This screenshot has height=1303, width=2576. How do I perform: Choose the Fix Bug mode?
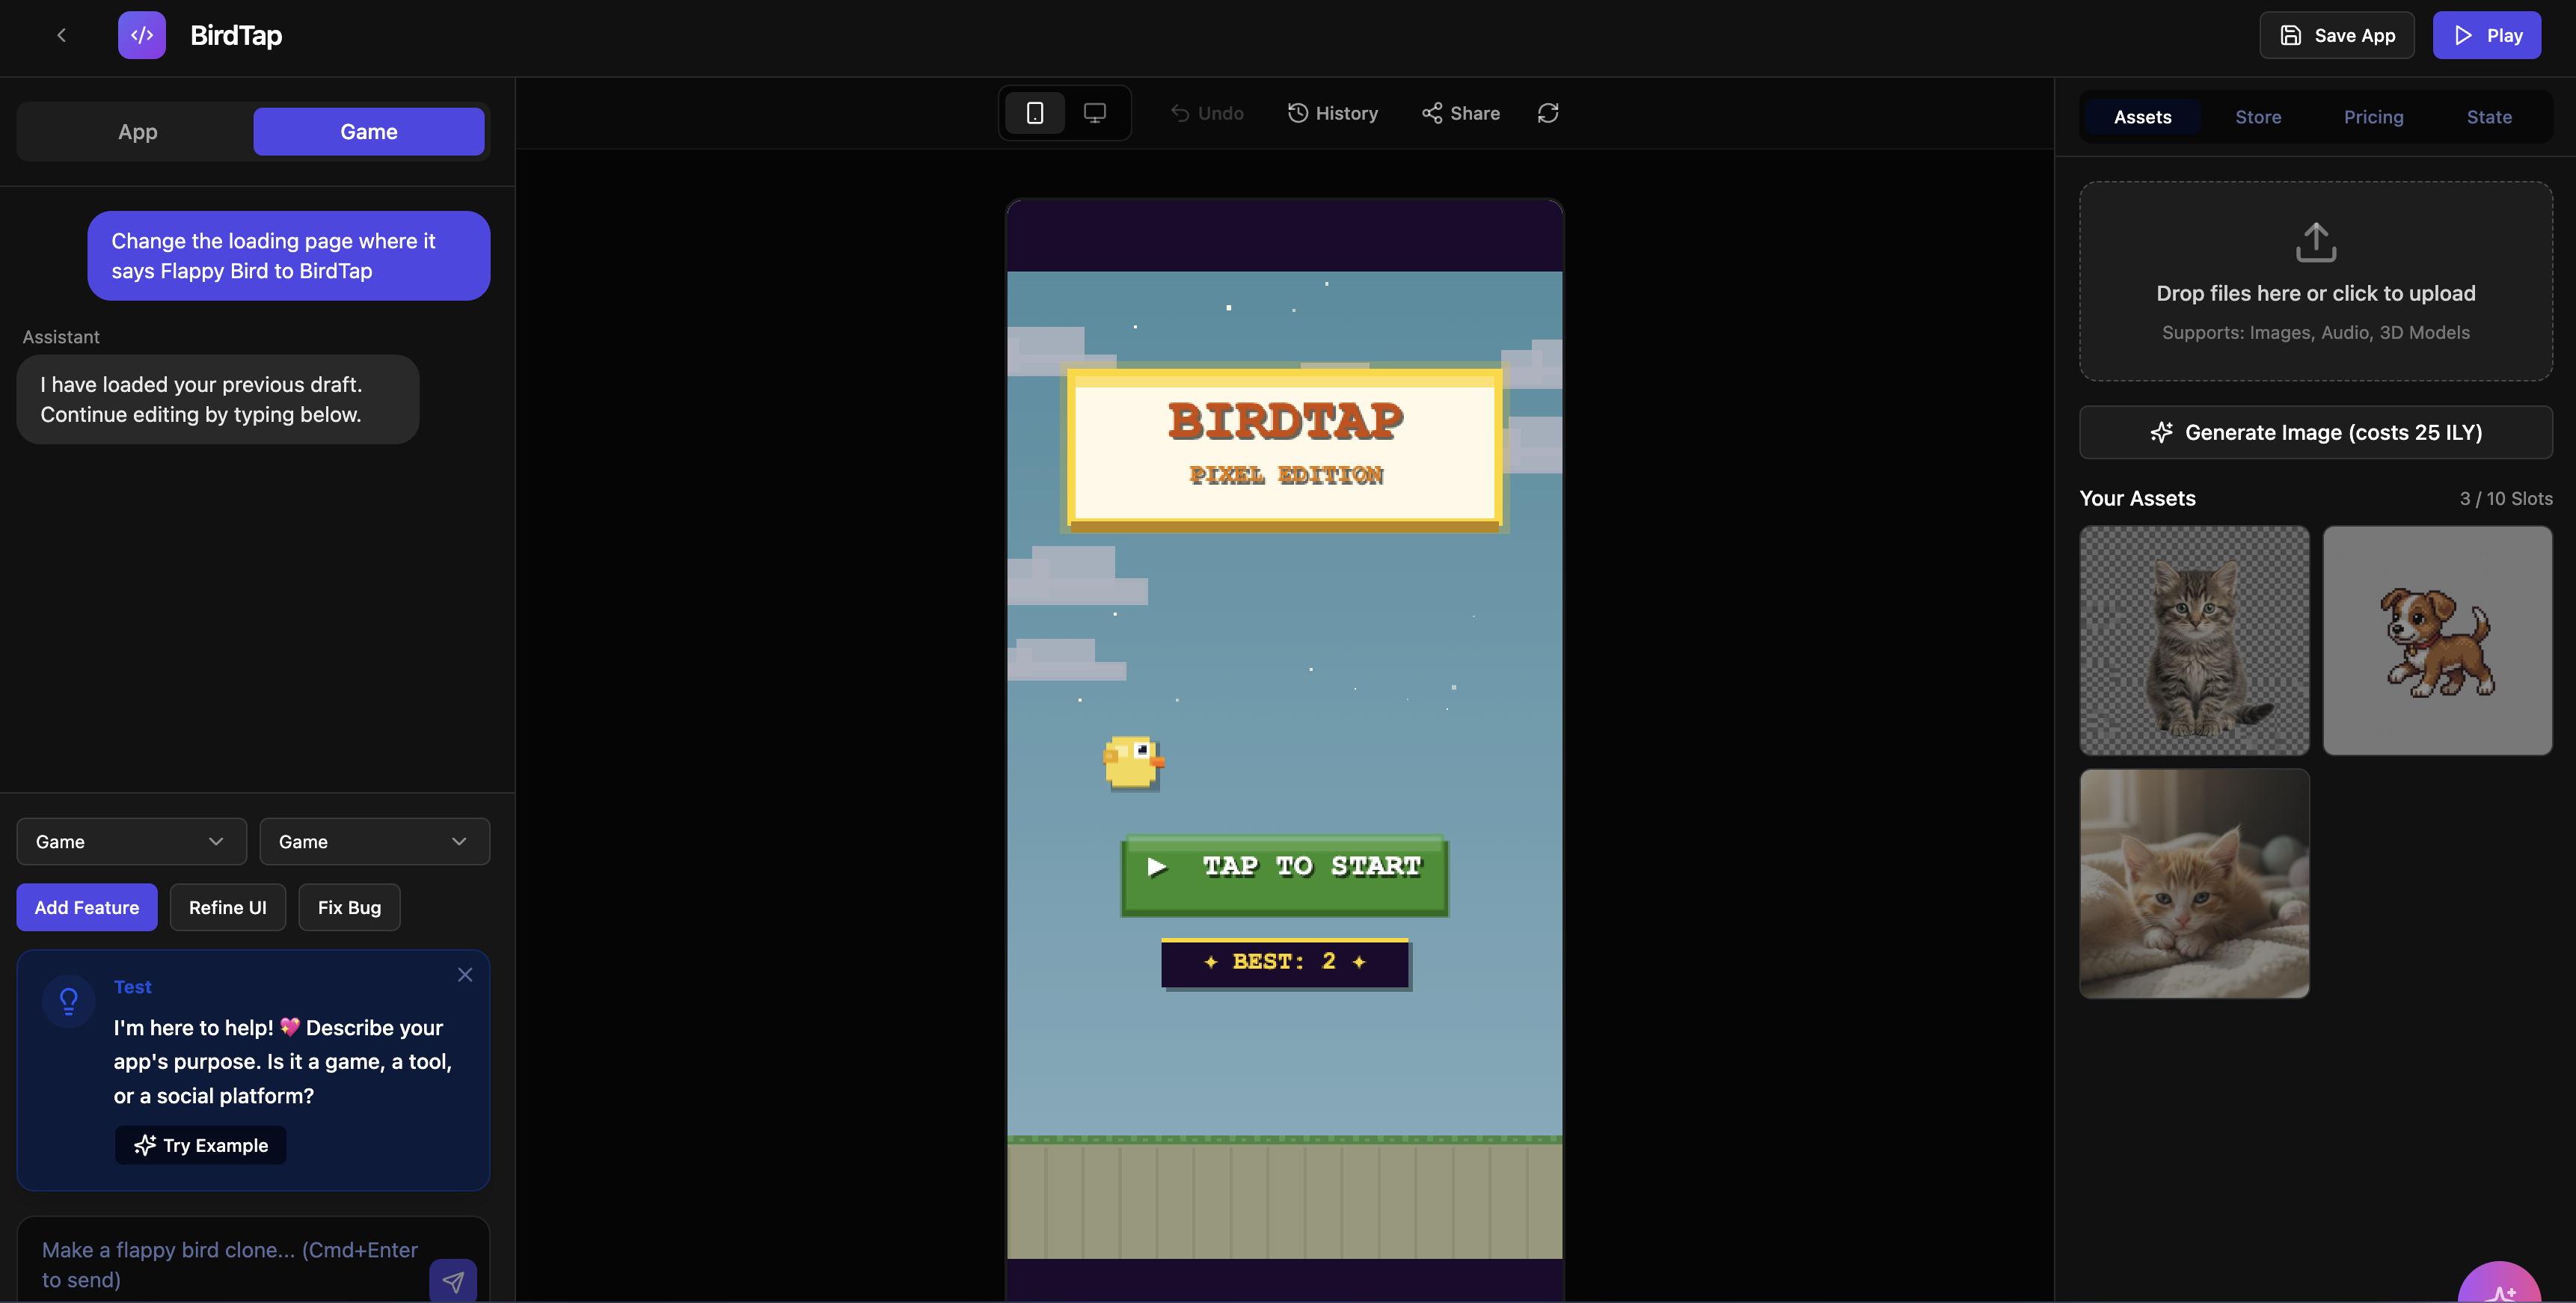click(x=350, y=908)
